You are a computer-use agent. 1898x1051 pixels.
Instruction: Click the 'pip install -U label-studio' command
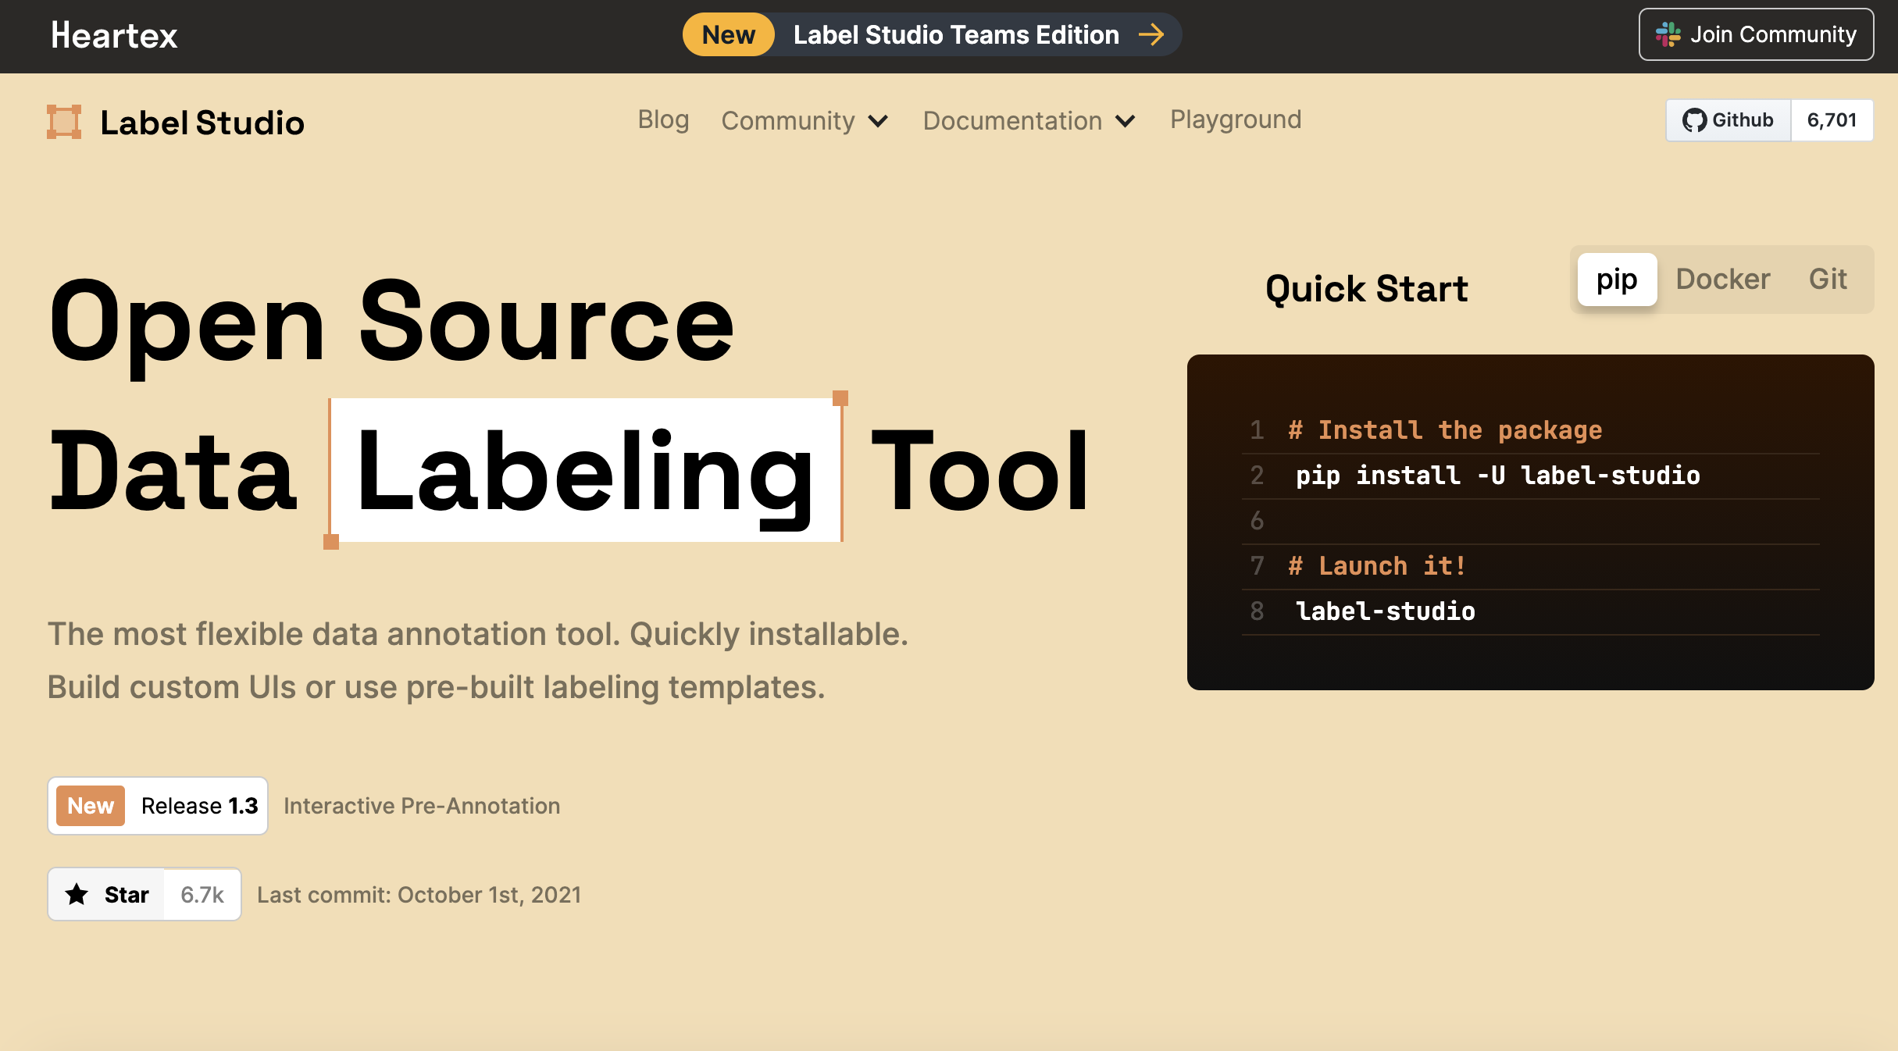click(x=1497, y=476)
